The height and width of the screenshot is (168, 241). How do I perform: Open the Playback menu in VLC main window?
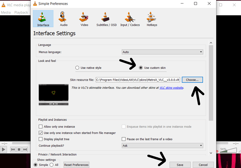click(x=21, y=13)
